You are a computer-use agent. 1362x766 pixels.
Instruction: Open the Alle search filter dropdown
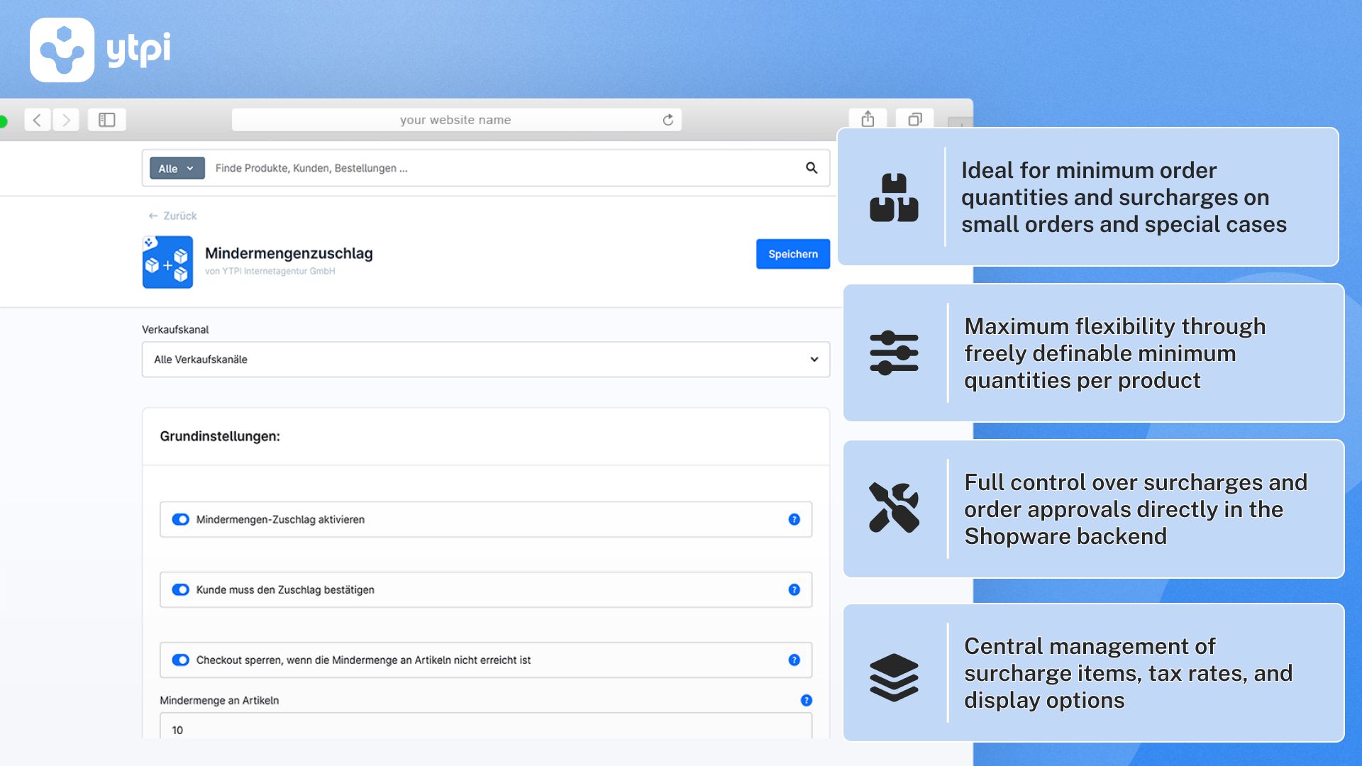[177, 168]
